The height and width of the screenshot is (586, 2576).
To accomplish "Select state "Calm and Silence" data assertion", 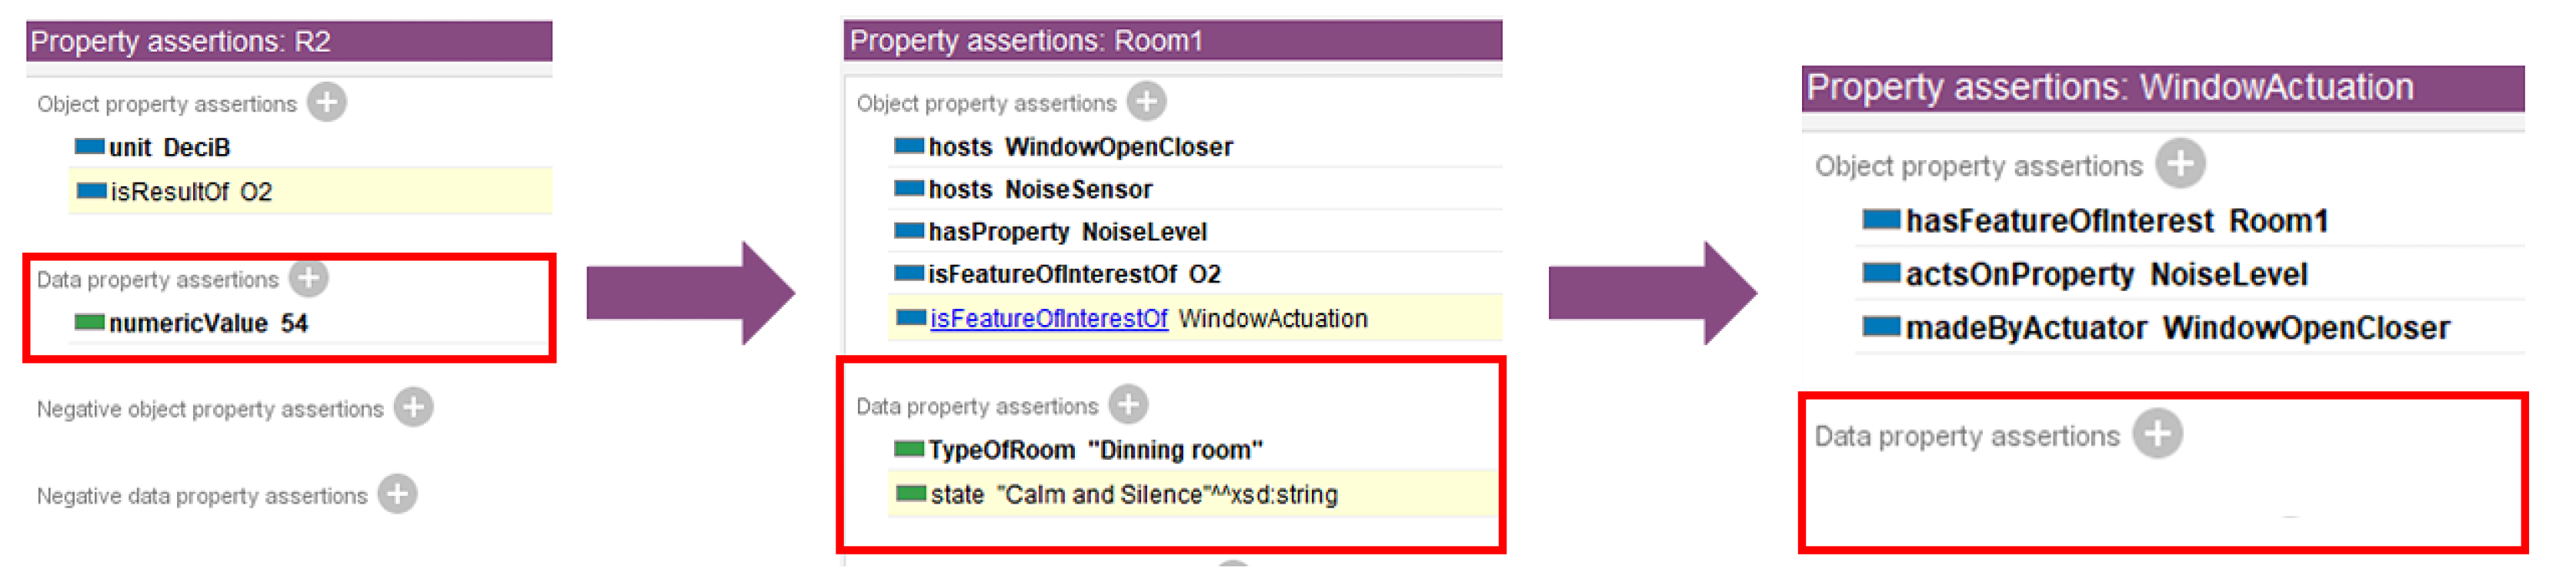I will (1133, 495).
